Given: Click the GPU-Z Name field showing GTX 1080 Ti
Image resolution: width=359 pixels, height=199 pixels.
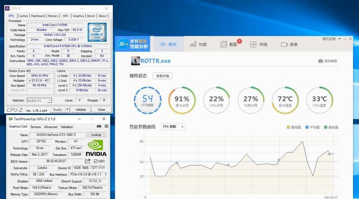Looking at the screenshot, I should coord(56,135).
